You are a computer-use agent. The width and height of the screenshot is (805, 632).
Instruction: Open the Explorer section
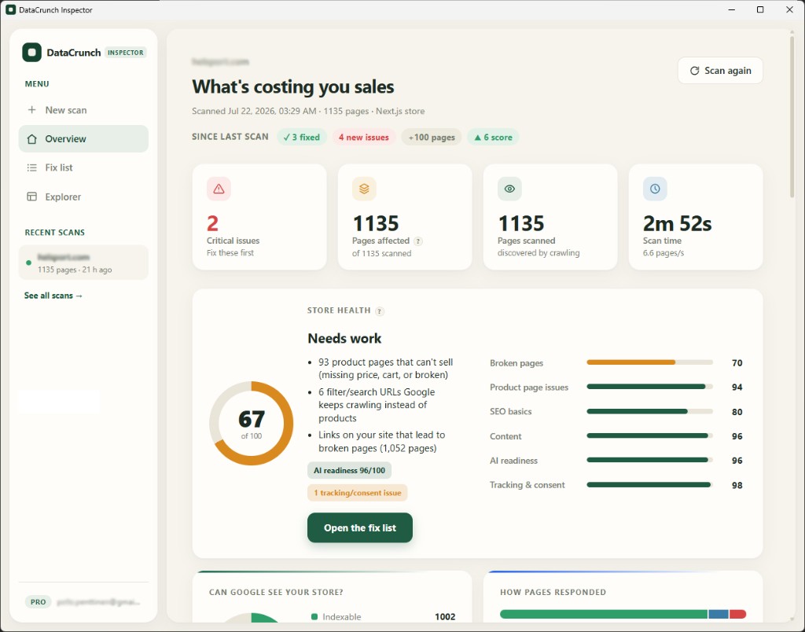83,197
